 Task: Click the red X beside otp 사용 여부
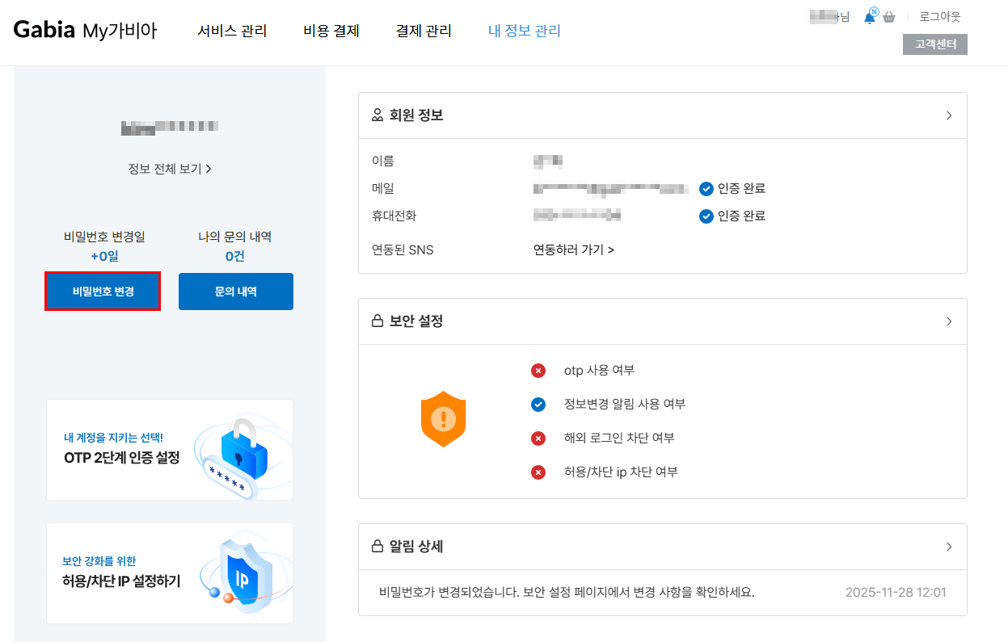[x=538, y=371]
